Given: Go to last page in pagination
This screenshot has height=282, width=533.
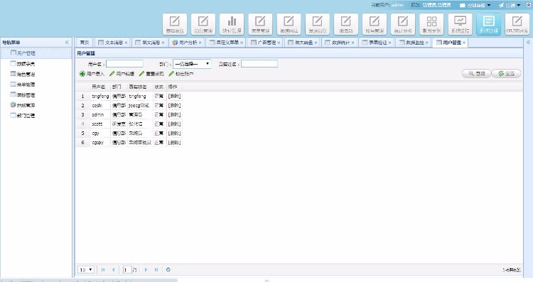Looking at the screenshot, I should (x=156, y=270).
